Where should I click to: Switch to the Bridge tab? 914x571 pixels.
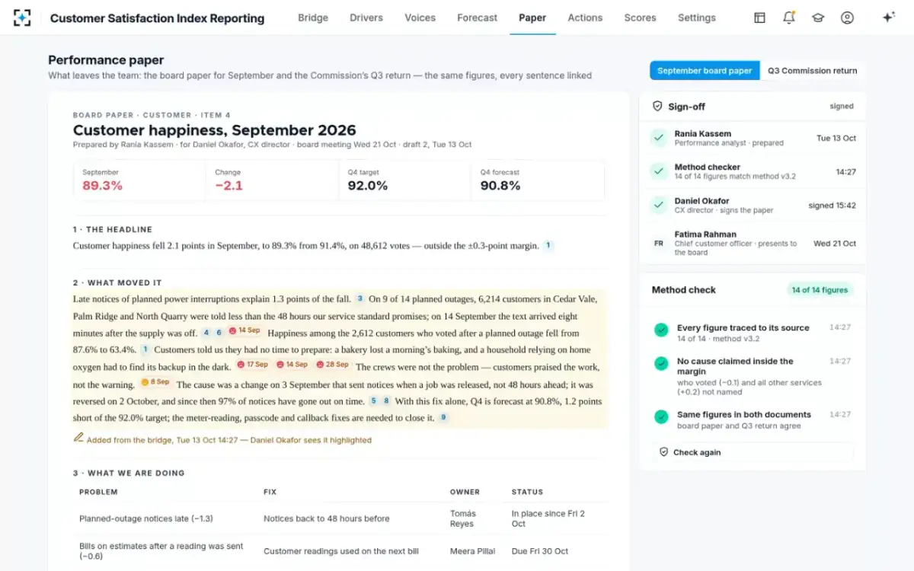click(x=313, y=18)
